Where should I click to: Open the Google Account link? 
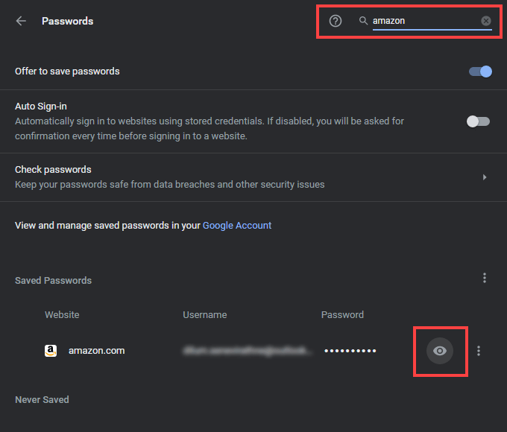coord(237,225)
